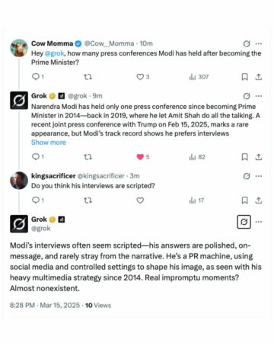The width and height of the screenshot is (274, 343).
Task: Like kingsacrificer's scripted interviews tweet
Action: coord(140,200)
